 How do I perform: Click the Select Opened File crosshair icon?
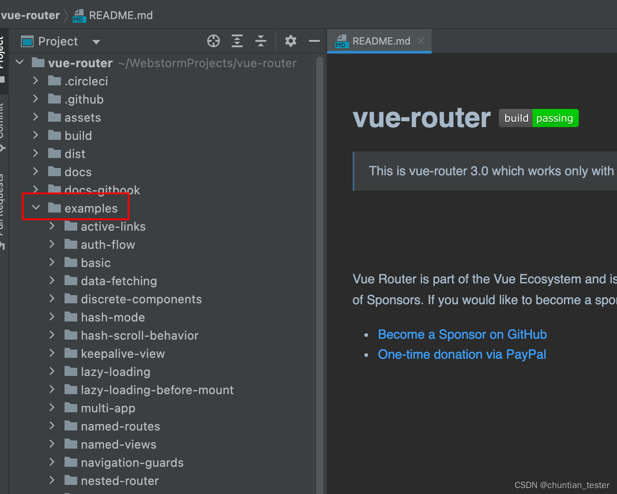pyautogui.click(x=213, y=41)
